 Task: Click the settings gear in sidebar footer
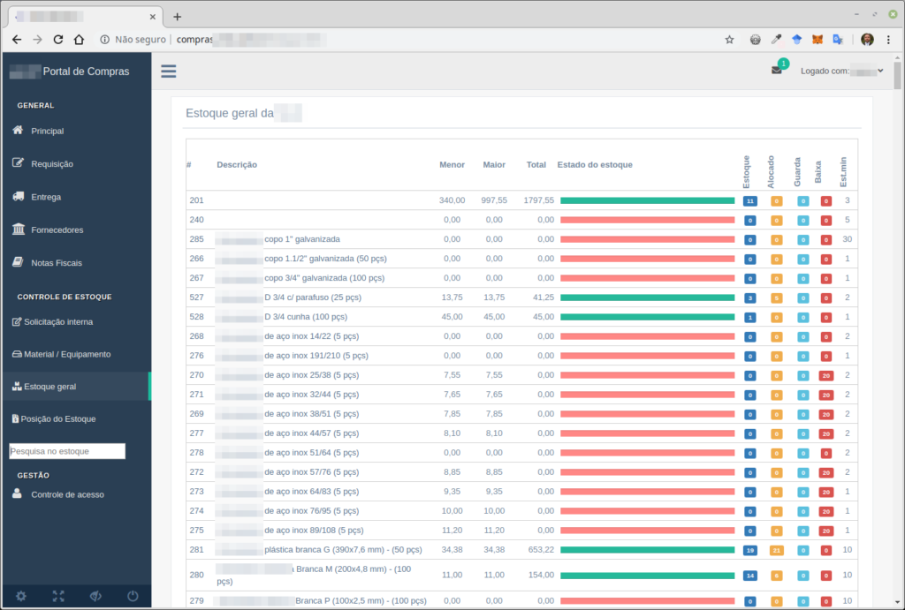pos(20,596)
